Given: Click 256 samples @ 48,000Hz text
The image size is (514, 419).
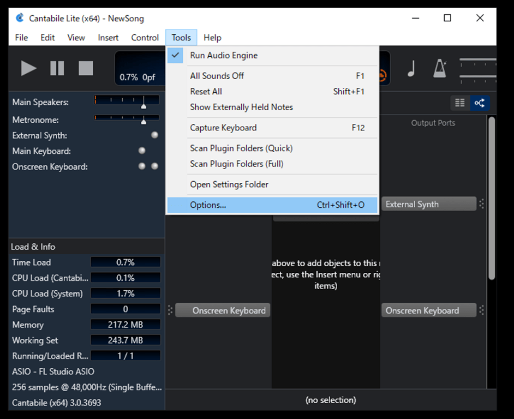Looking at the screenshot, I should click(x=87, y=387).
